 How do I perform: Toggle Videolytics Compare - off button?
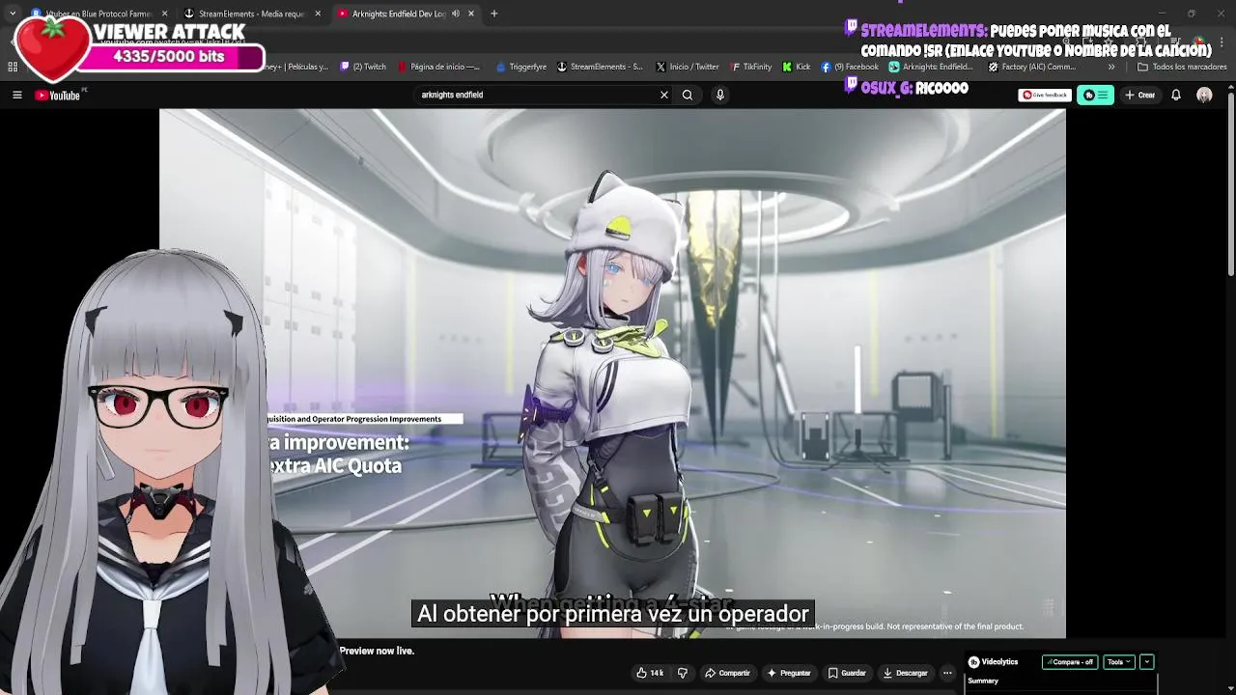[x=1070, y=662]
